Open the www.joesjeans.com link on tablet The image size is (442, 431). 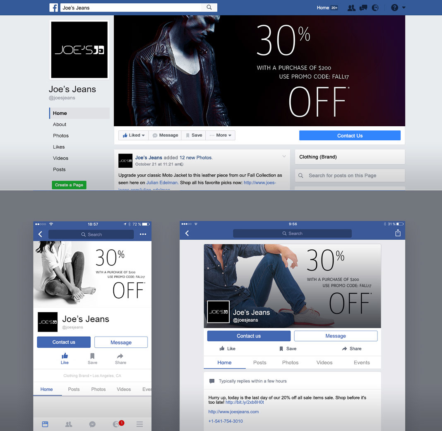coord(233,412)
